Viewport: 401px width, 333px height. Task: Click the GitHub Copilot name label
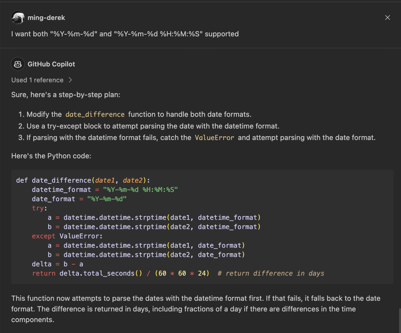click(x=51, y=64)
